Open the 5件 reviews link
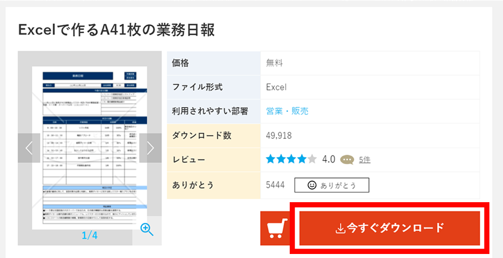Viewport: 503px width, 258px height. (365, 159)
